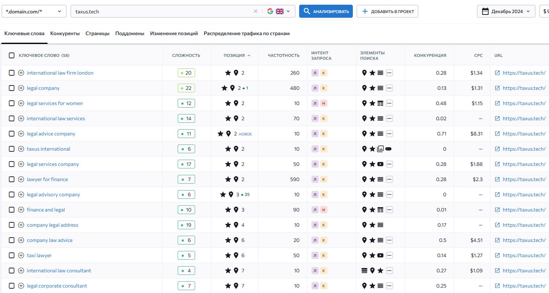Click CPC value $8.31
The image size is (549, 293).
(x=476, y=134)
